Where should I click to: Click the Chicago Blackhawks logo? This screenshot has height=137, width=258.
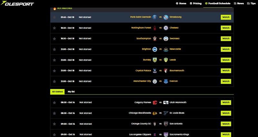pyautogui.click(x=155, y=113)
